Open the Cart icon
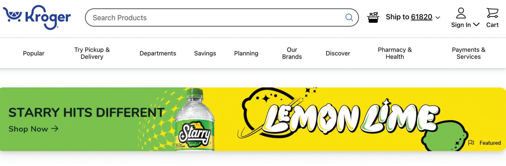 pyautogui.click(x=492, y=13)
